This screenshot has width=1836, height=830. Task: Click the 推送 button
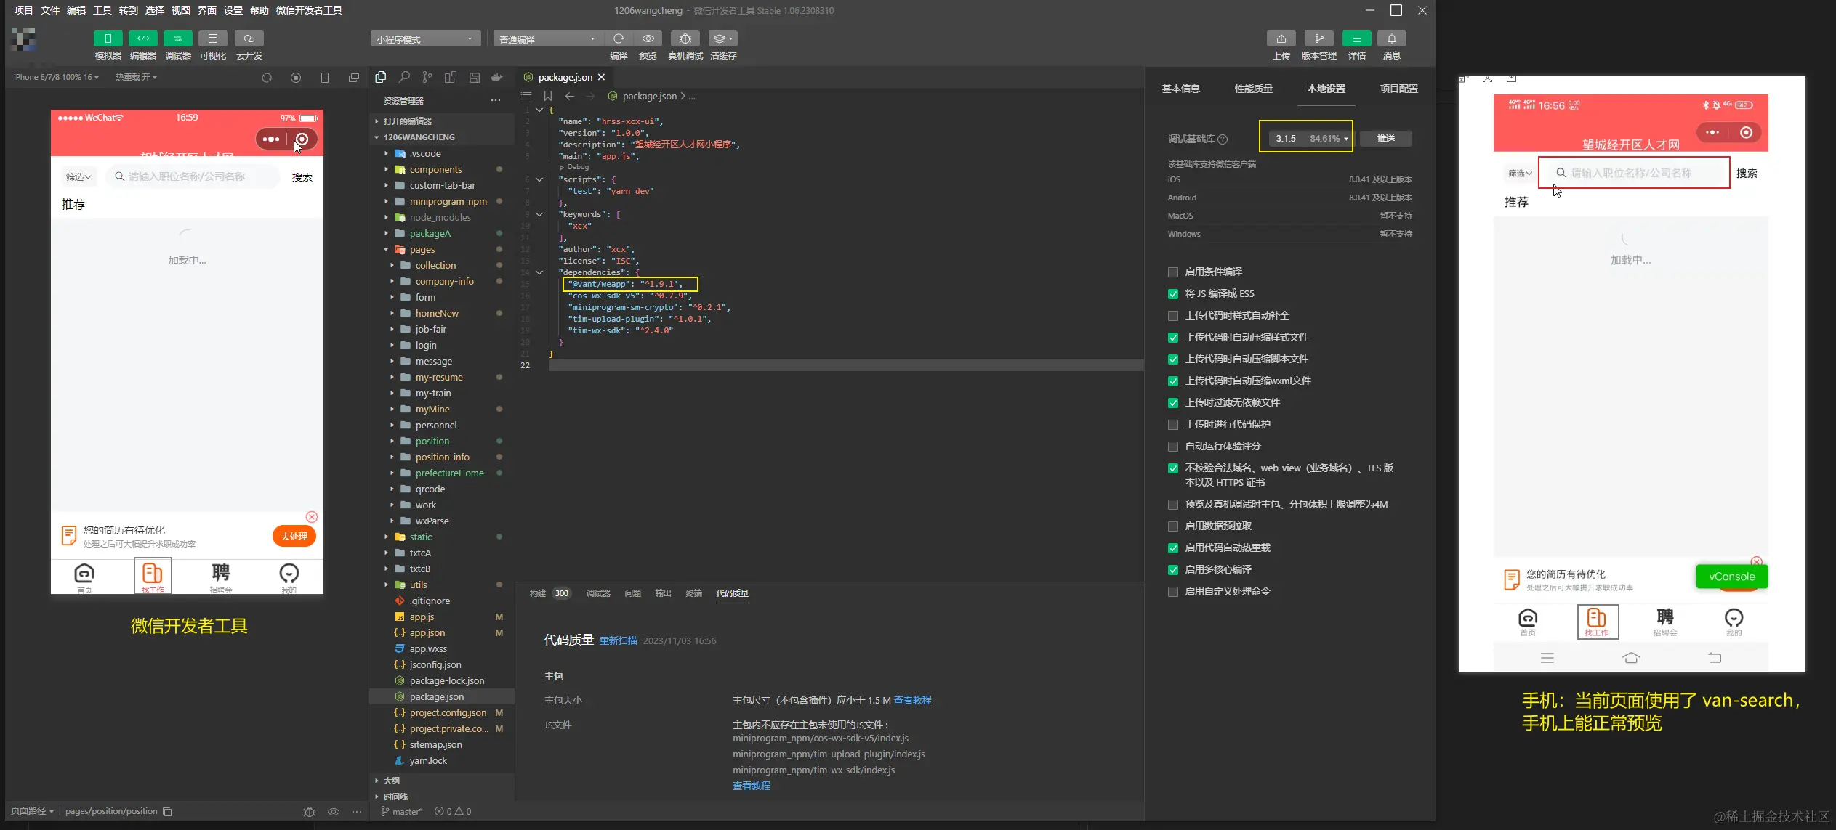pos(1385,139)
